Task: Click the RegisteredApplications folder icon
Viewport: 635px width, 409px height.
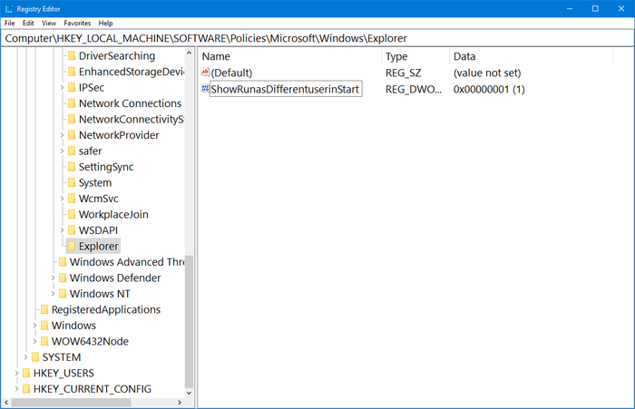Action: click(44, 309)
